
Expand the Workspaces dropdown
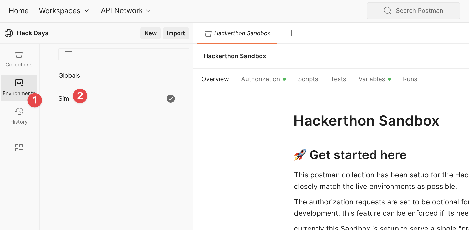point(64,11)
